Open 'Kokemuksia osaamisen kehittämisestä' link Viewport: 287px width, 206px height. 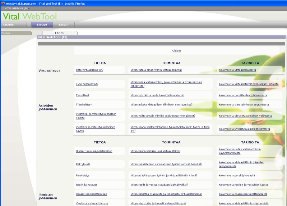point(243,194)
